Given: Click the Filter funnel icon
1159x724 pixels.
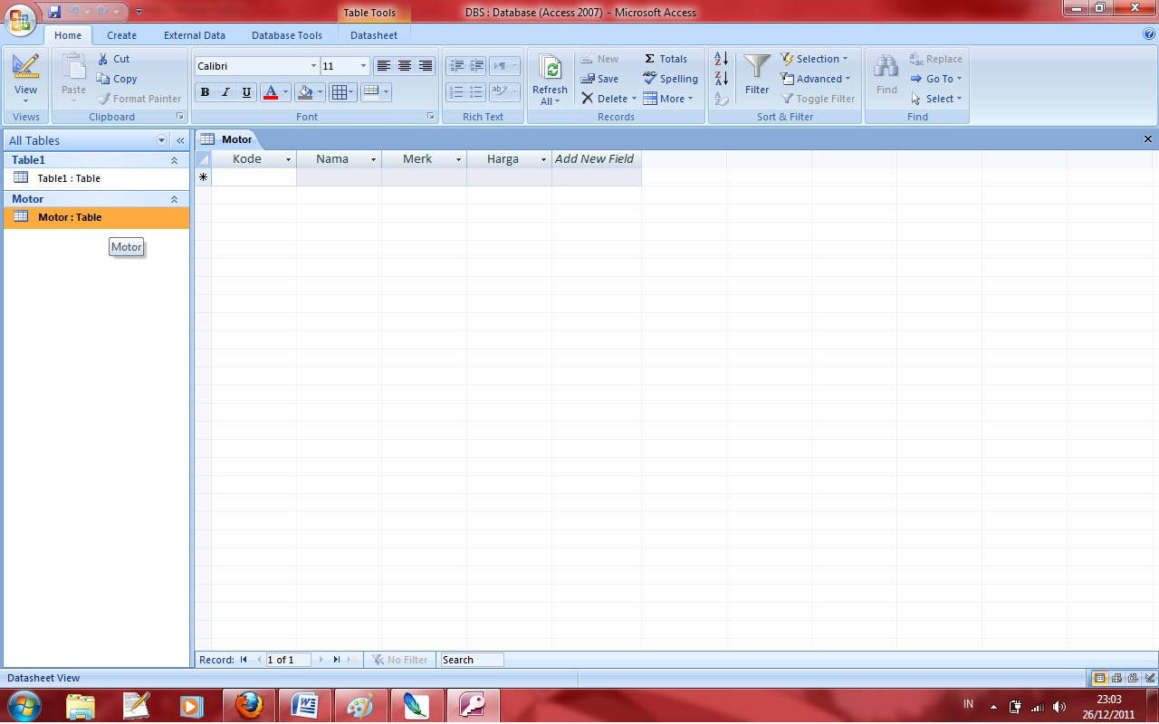Looking at the screenshot, I should [x=757, y=68].
